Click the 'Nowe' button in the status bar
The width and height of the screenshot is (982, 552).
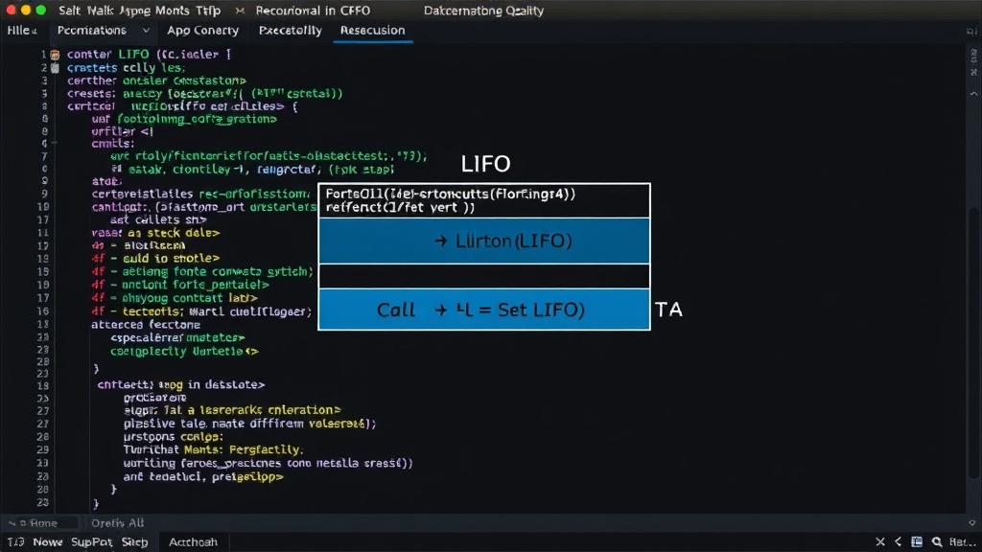tap(48, 542)
